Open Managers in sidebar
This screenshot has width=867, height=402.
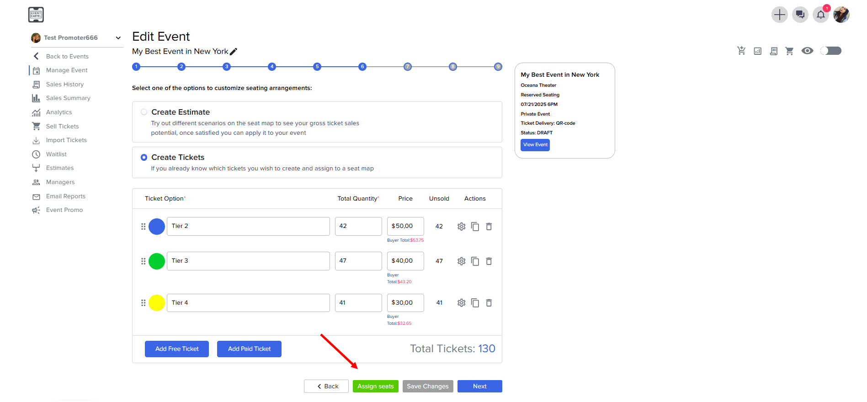[60, 182]
